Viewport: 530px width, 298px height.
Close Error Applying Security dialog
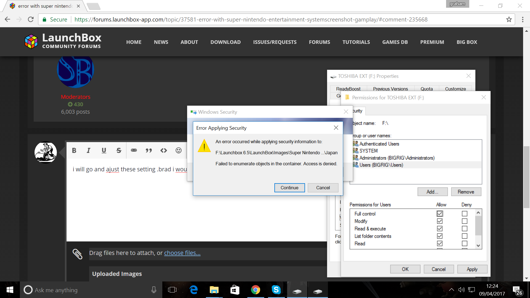coord(336,127)
